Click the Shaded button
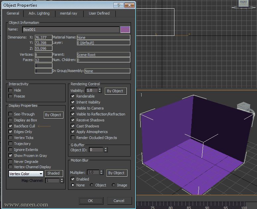Screen dimensions: 257x209 53,173
